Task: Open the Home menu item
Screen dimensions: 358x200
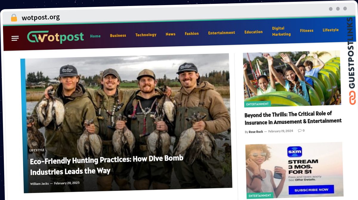Action: click(95, 36)
